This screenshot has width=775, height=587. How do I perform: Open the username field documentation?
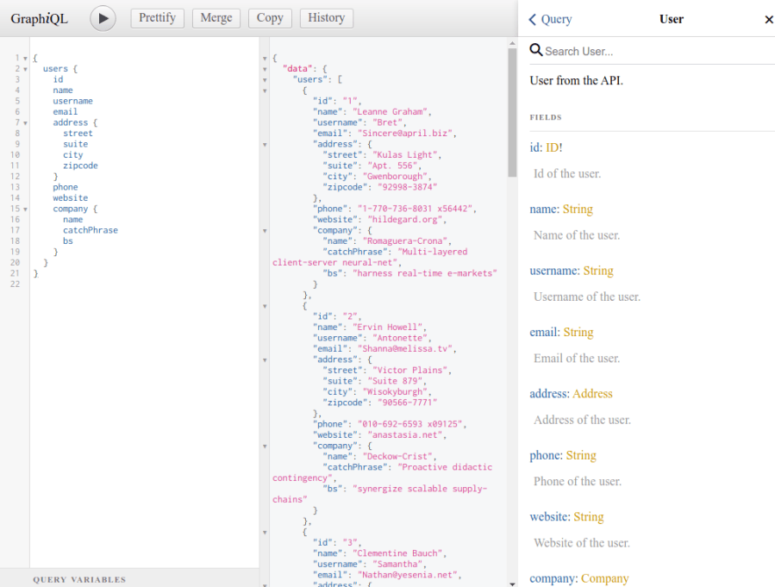tap(553, 271)
